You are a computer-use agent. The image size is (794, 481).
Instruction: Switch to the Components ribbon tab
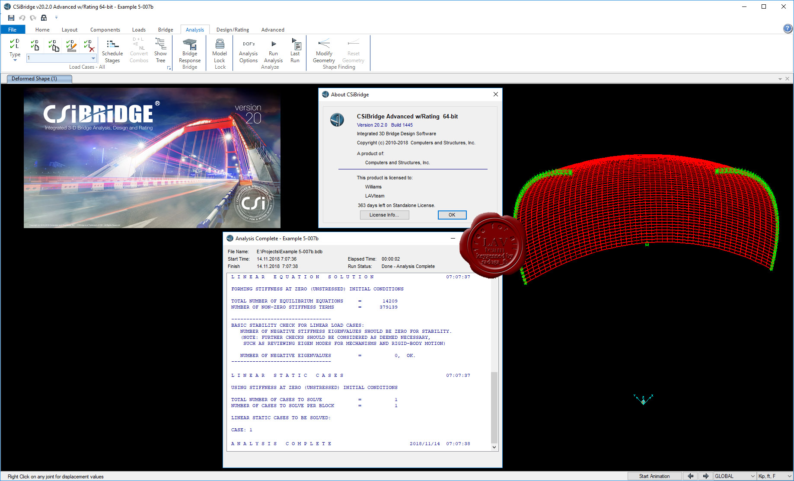(x=105, y=30)
